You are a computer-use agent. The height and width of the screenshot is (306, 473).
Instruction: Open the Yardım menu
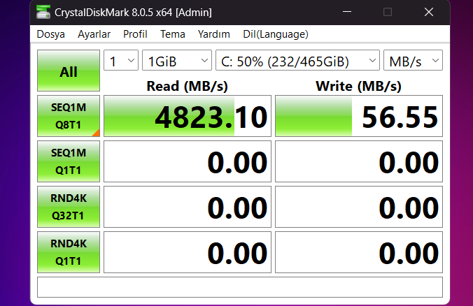point(214,34)
